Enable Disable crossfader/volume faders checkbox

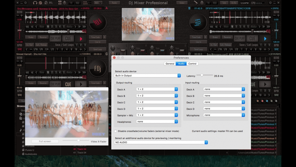pyautogui.click(x=116, y=131)
